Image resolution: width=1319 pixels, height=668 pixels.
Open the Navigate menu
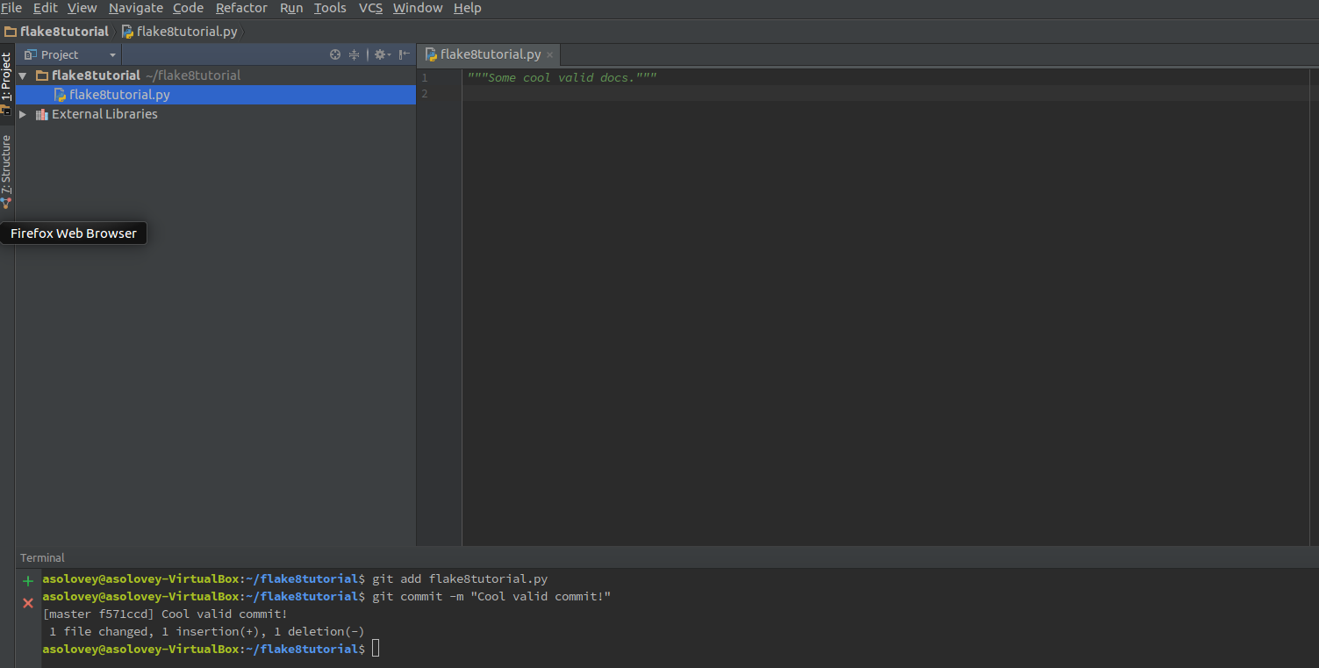[x=136, y=8]
